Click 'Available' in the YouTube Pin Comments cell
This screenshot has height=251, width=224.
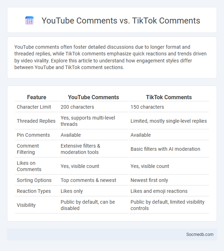tap(71, 135)
